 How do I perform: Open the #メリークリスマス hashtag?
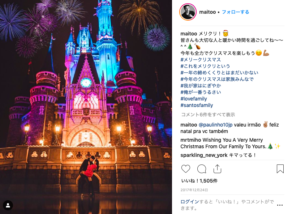point(201,60)
